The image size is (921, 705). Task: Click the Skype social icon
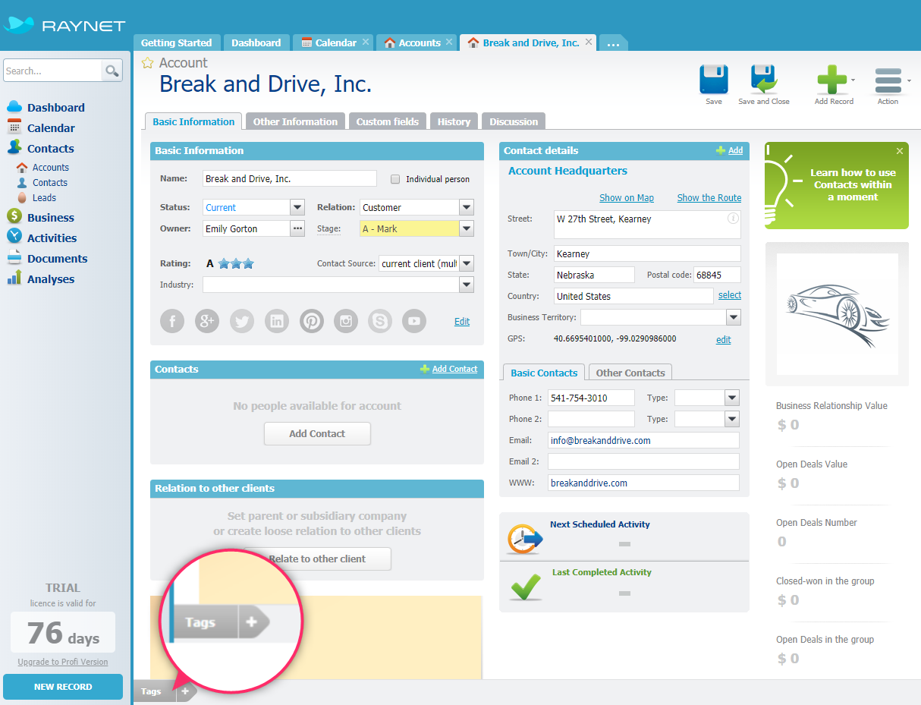click(x=380, y=321)
